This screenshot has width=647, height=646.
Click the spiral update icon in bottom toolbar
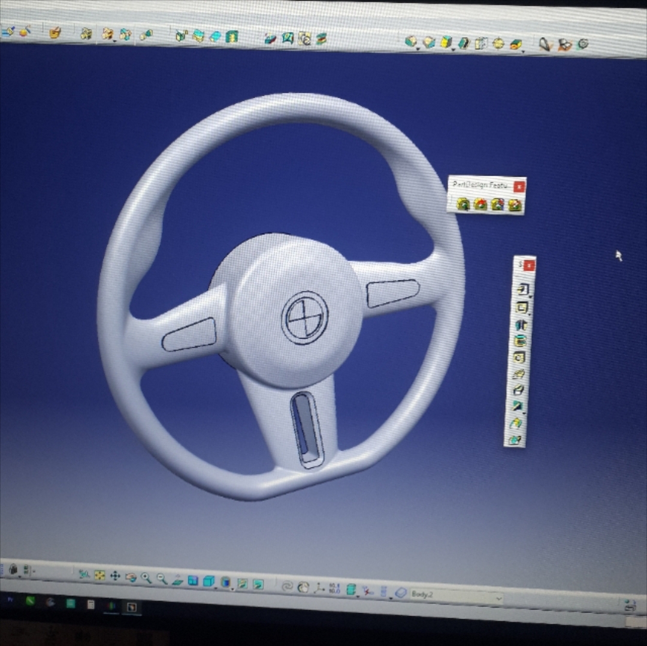coord(287,586)
